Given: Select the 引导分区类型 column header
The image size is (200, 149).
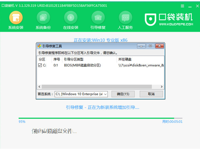Looking at the screenshot, I should 74,59.
